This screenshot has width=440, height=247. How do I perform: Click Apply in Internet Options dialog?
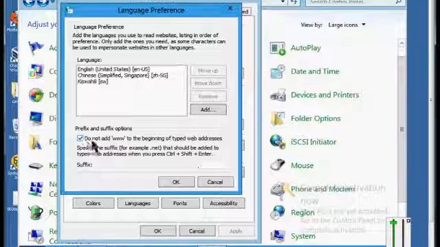pyautogui.click(x=236, y=231)
